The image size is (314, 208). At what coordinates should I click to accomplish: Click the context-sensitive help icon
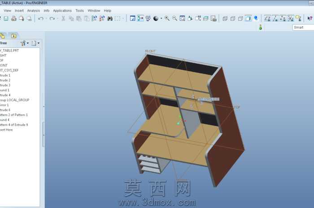[x=310, y=19]
